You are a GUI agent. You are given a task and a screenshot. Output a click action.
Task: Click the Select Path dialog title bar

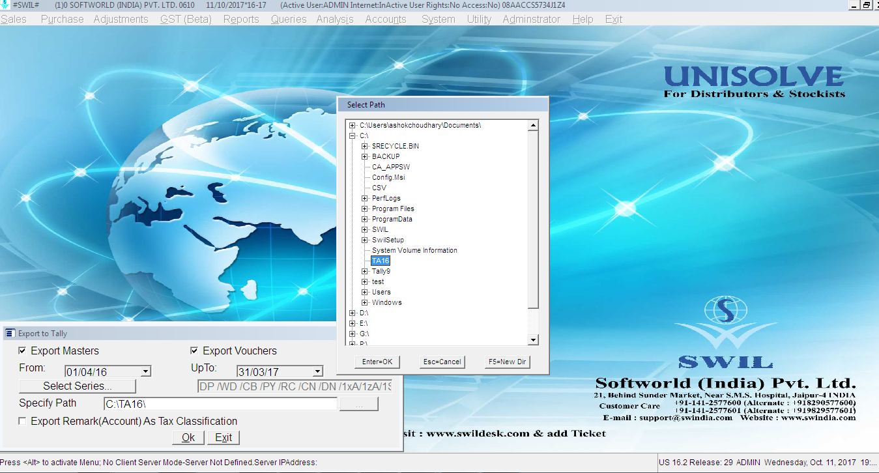tap(443, 105)
